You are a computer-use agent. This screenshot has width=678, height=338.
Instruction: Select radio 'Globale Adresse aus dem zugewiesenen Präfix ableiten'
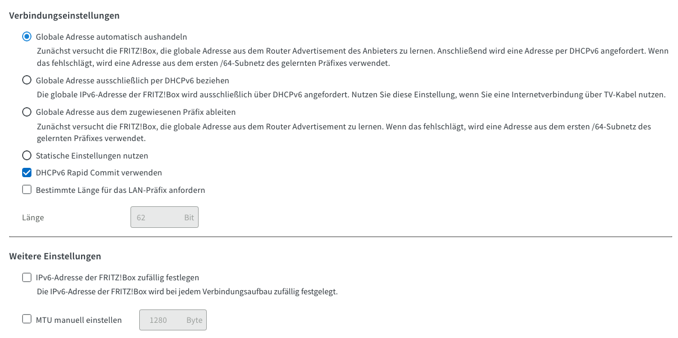pos(27,112)
